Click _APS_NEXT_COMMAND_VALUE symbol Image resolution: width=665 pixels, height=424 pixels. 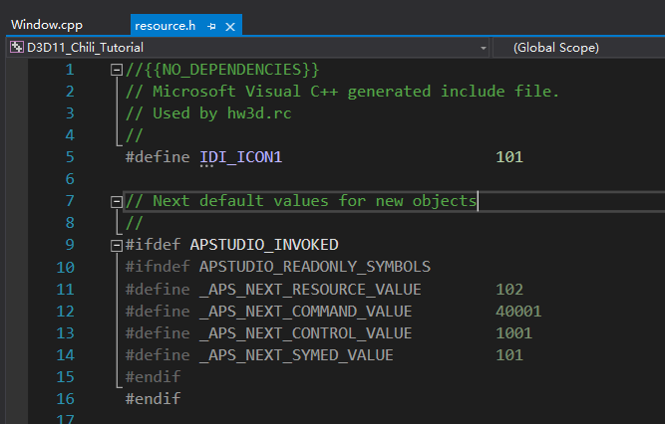click(x=305, y=312)
